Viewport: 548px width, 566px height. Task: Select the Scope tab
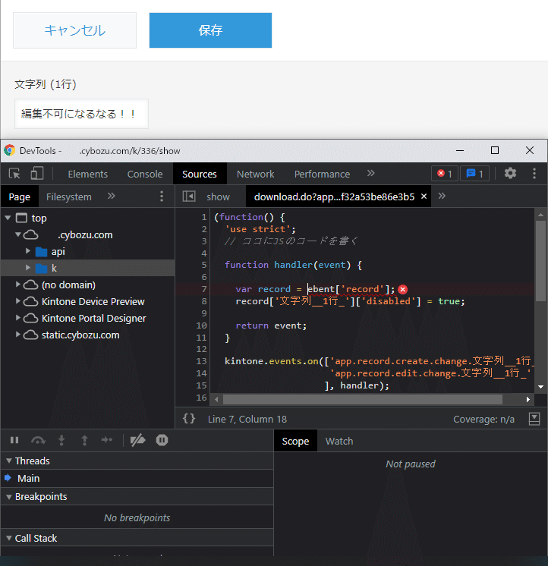click(x=295, y=441)
